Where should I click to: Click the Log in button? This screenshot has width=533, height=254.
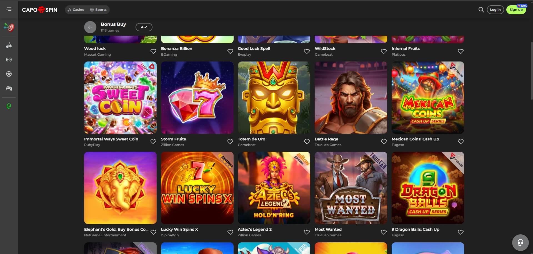click(495, 10)
